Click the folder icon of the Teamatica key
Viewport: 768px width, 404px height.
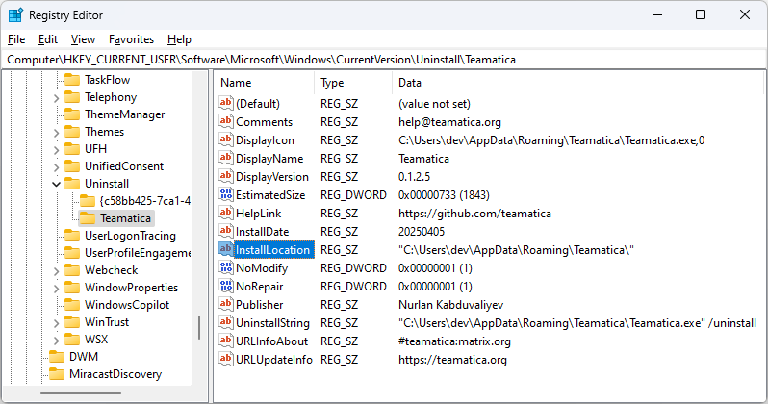pos(88,218)
